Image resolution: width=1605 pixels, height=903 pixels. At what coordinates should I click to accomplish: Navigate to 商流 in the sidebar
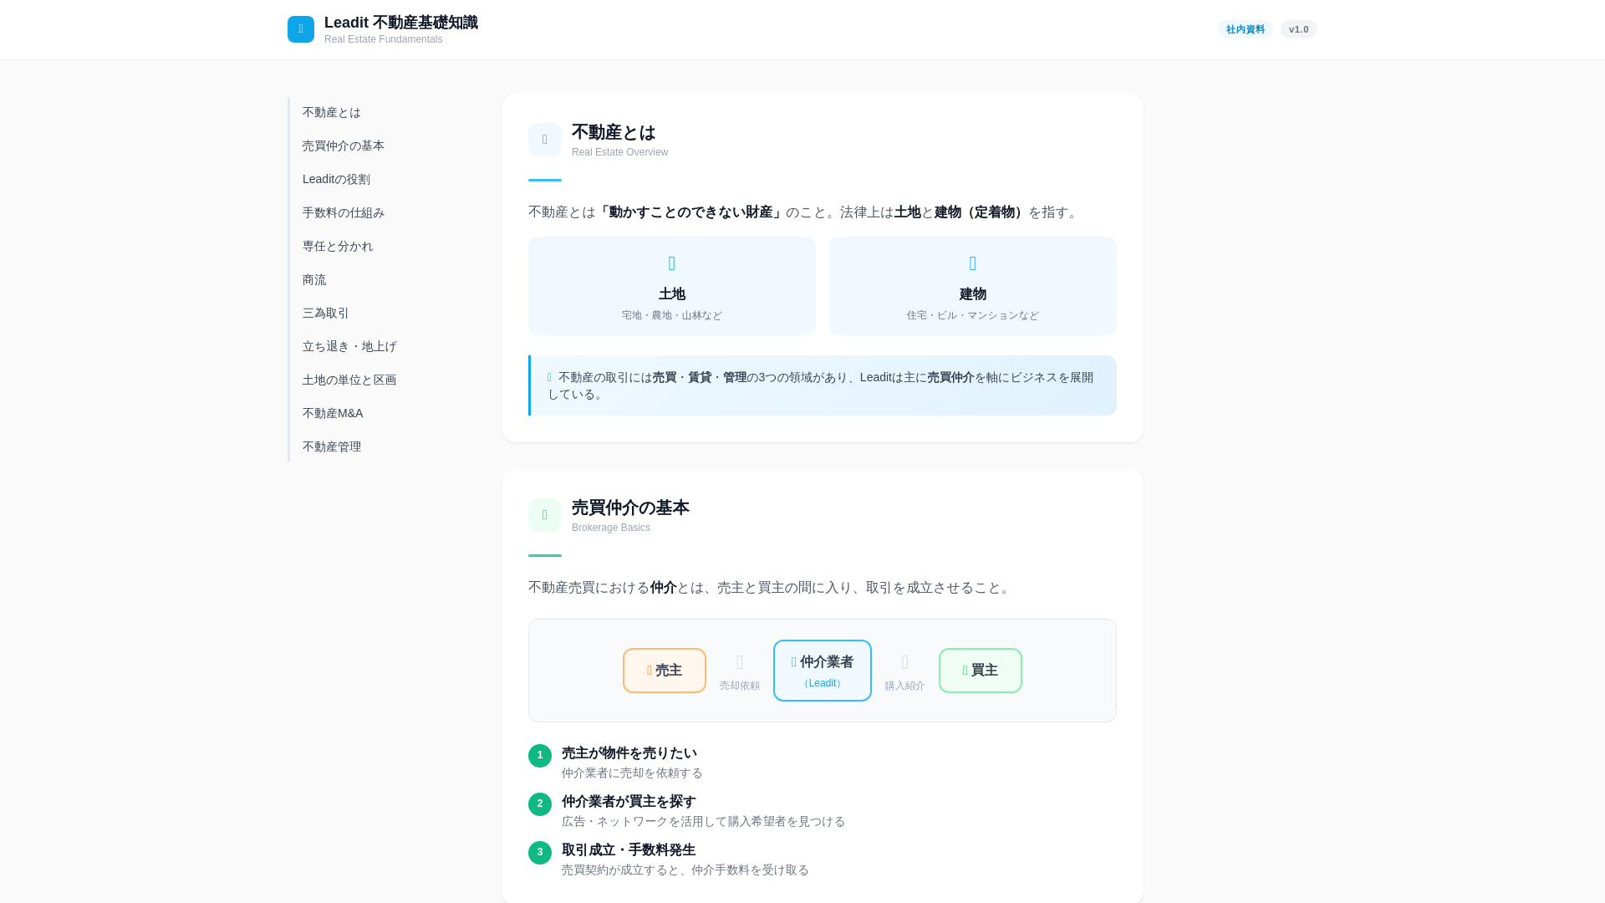click(x=314, y=279)
